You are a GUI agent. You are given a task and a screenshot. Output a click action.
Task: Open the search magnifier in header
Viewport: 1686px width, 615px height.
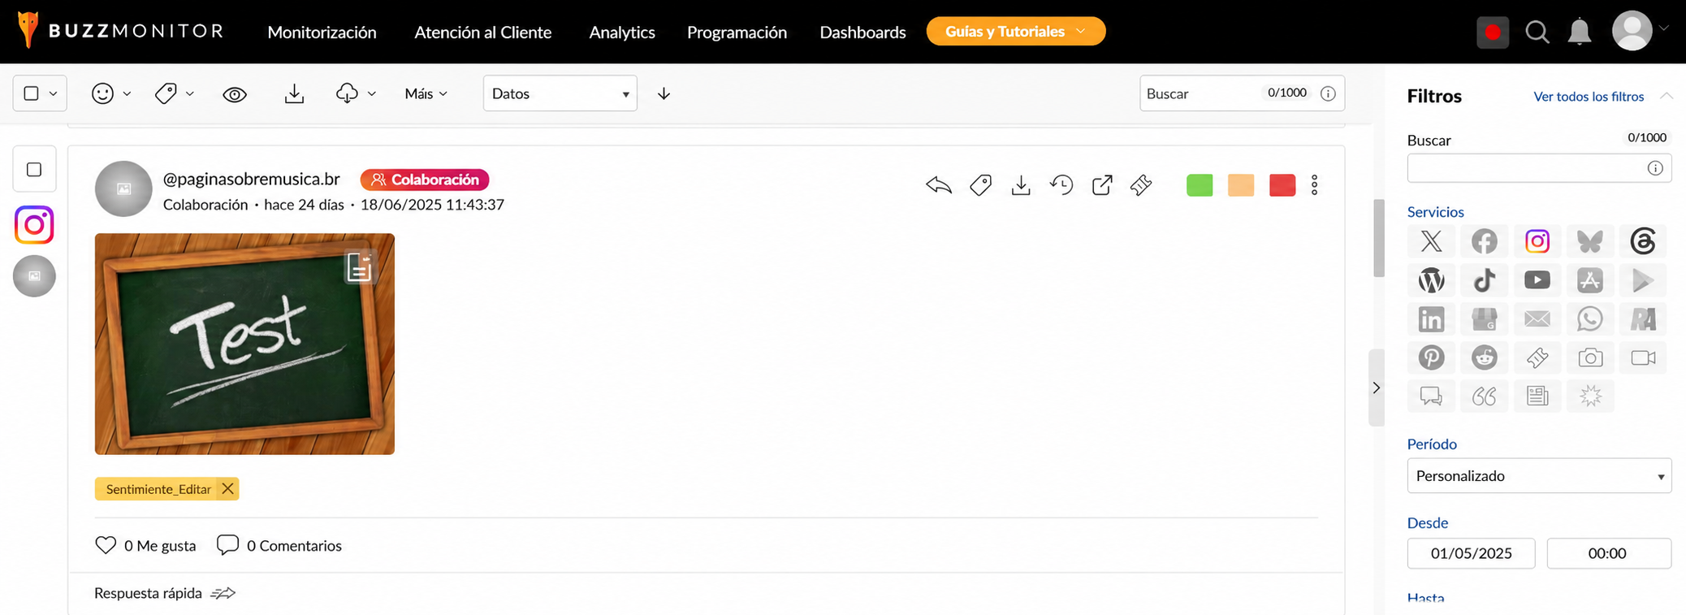click(x=1537, y=32)
